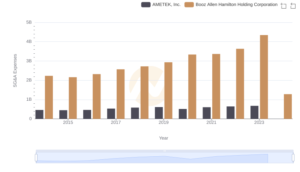
Task: Click the 2019 x-axis label
Action: [x=163, y=122]
